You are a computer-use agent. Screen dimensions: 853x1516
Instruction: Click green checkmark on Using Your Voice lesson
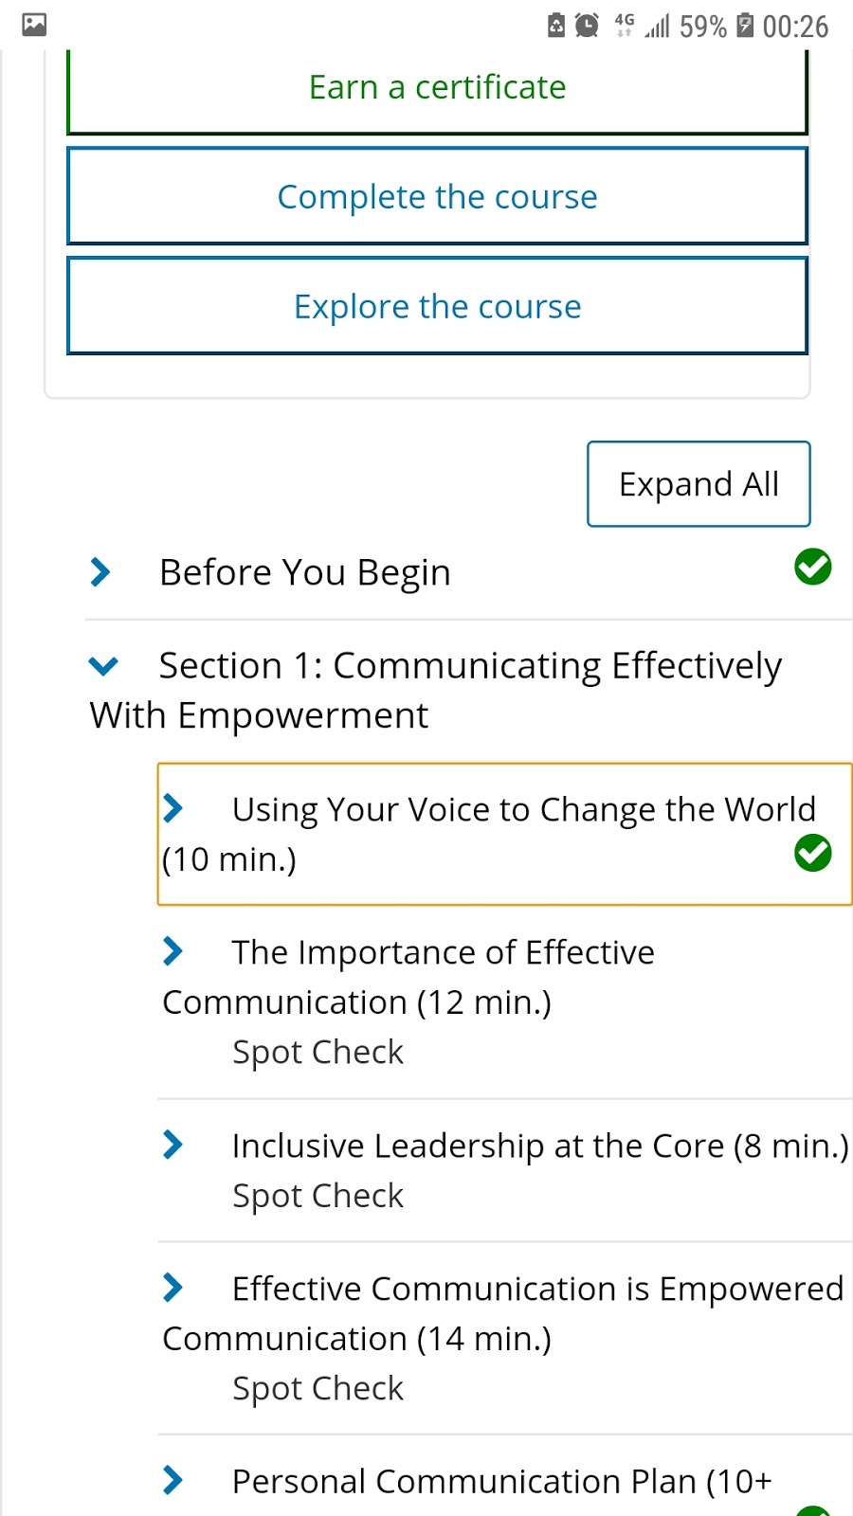click(812, 854)
